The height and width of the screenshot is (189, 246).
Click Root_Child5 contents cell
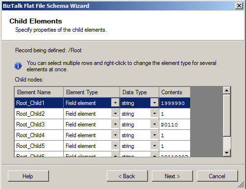click(x=174, y=146)
